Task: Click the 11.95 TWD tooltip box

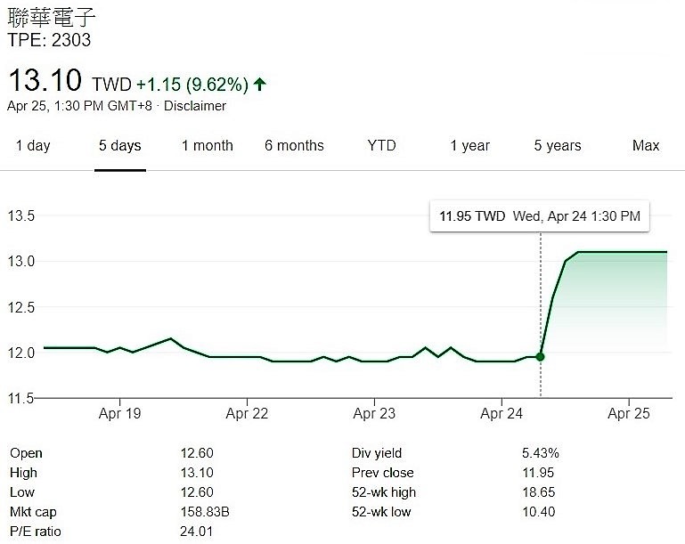Action: click(540, 216)
